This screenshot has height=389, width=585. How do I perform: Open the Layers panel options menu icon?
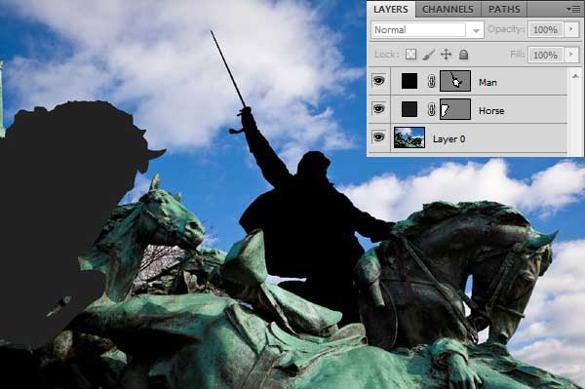coord(573,9)
